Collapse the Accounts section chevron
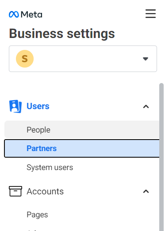 click(x=146, y=191)
